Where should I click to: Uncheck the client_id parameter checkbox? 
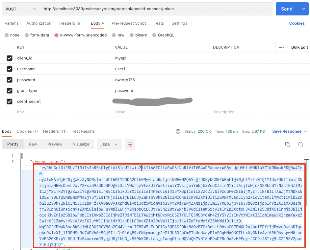click(10, 58)
